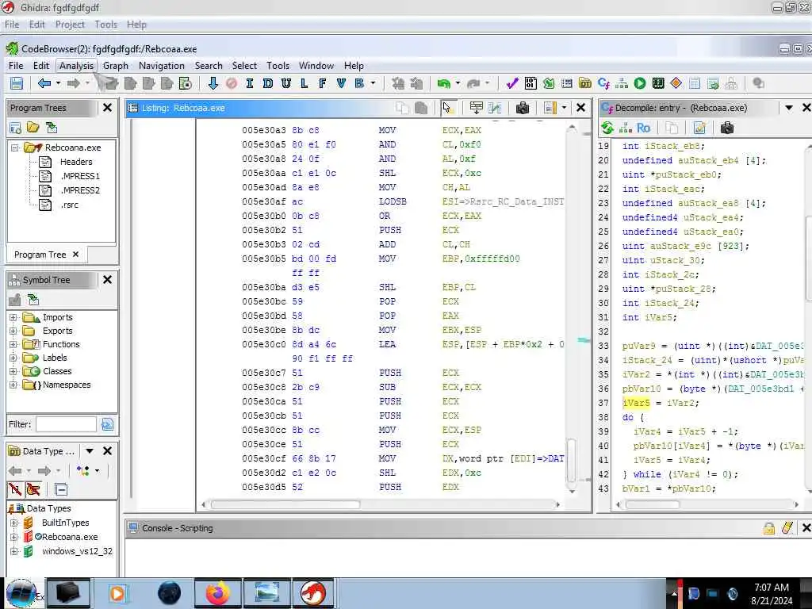Viewport: 812px width, 609px height.
Task: Open the Graph menu in CodeBrowser
Action: pyautogui.click(x=116, y=66)
